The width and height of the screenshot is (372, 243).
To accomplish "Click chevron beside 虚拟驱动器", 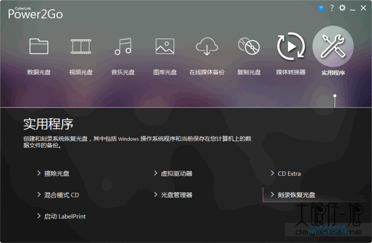I will [x=156, y=173].
